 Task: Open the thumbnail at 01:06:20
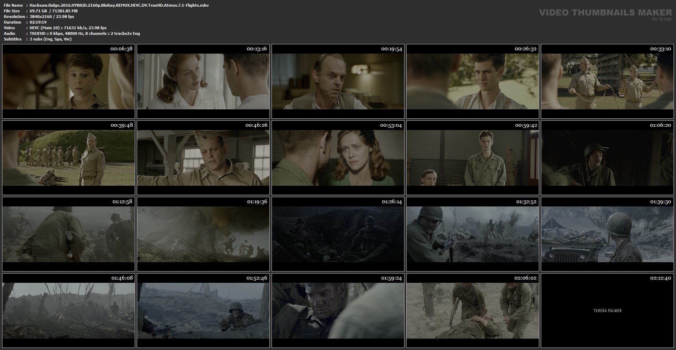coord(607,158)
